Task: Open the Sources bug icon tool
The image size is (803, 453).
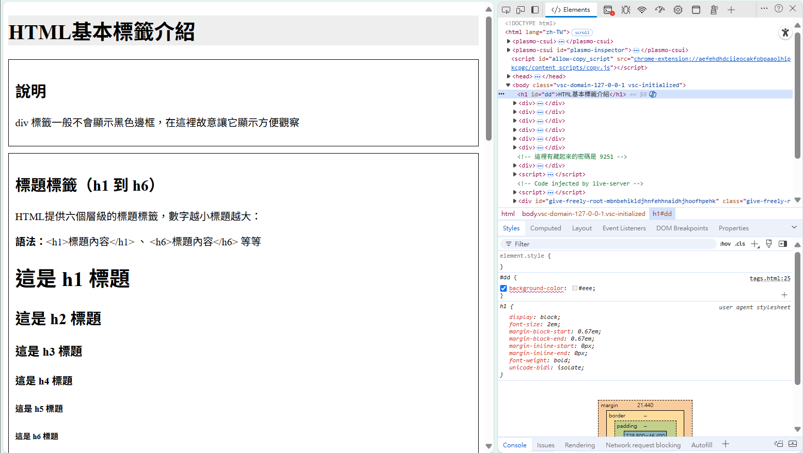Action: coord(626,10)
